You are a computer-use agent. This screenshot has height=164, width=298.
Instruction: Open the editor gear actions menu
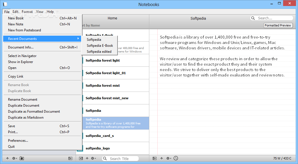(x=168, y=158)
